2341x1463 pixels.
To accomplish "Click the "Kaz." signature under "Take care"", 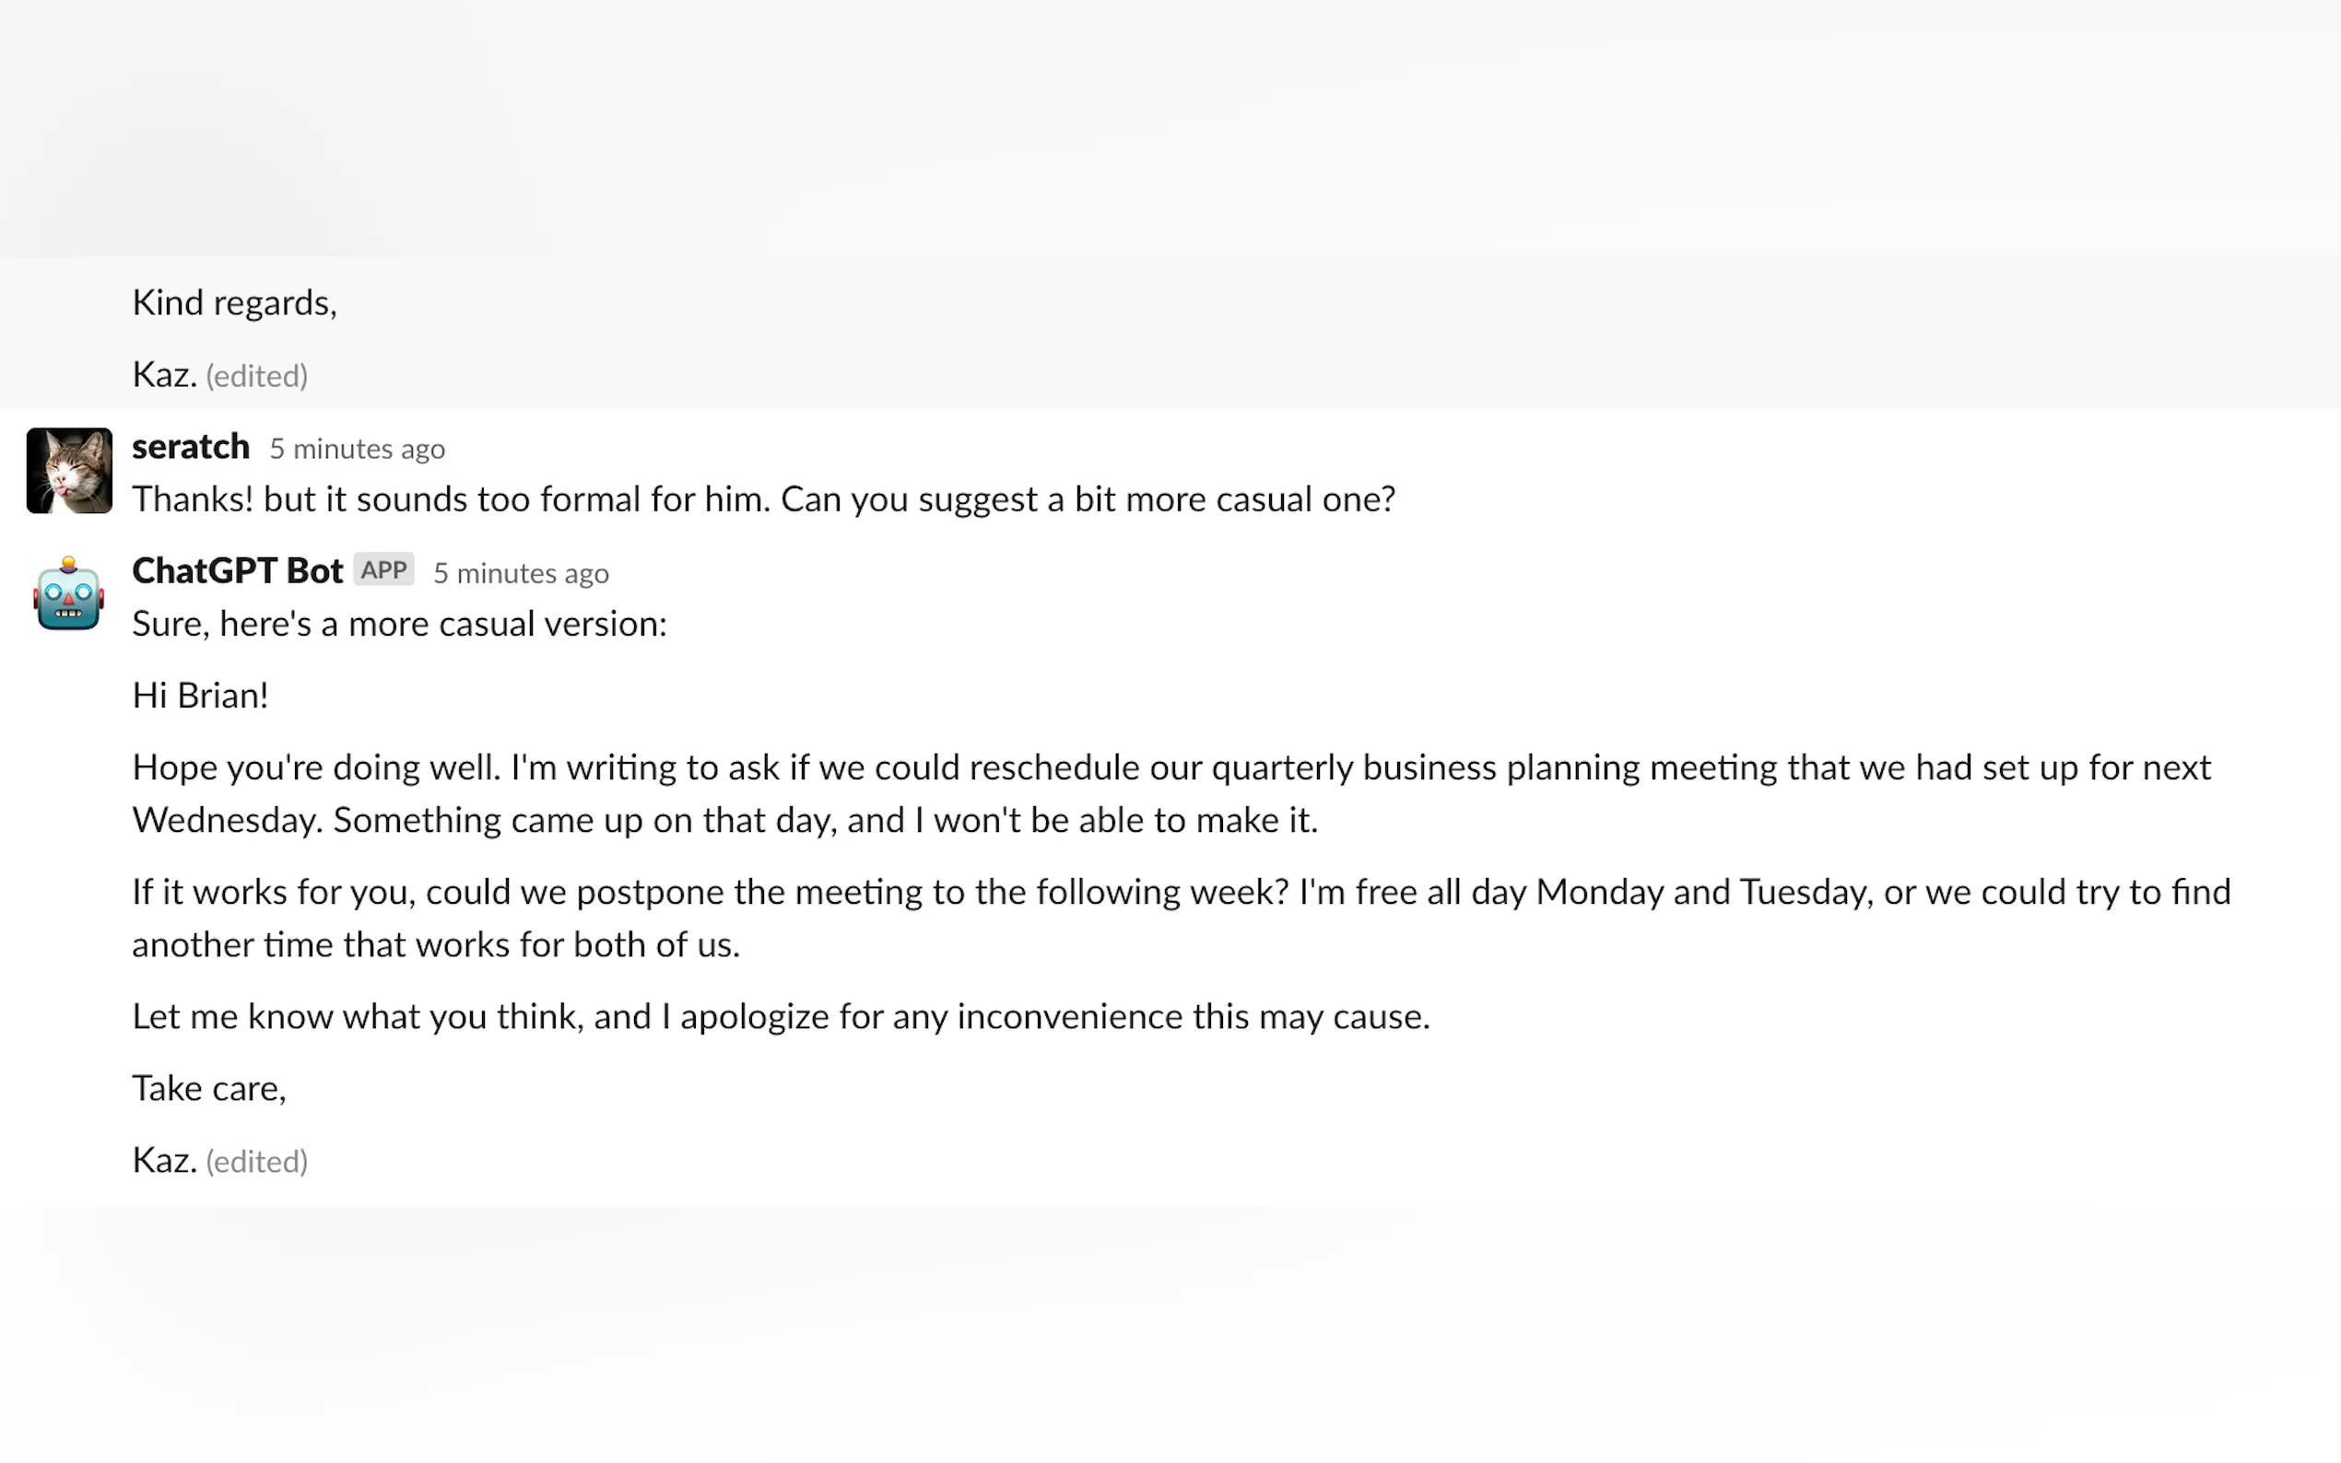I will (x=165, y=1160).
